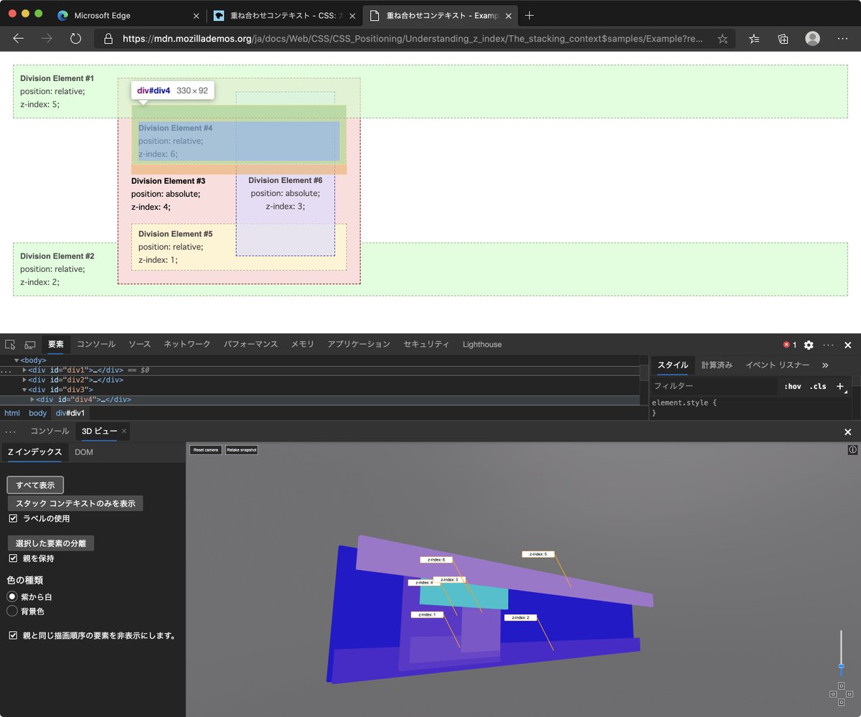
Task: Switch to the 計算済み tab
Action: [x=718, y=365]
